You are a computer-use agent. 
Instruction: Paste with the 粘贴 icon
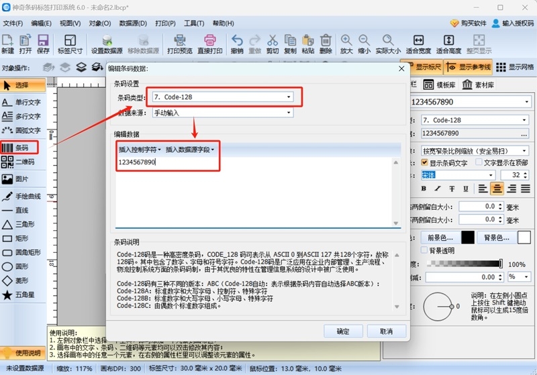pyautogui.click(x=308, y=44)
